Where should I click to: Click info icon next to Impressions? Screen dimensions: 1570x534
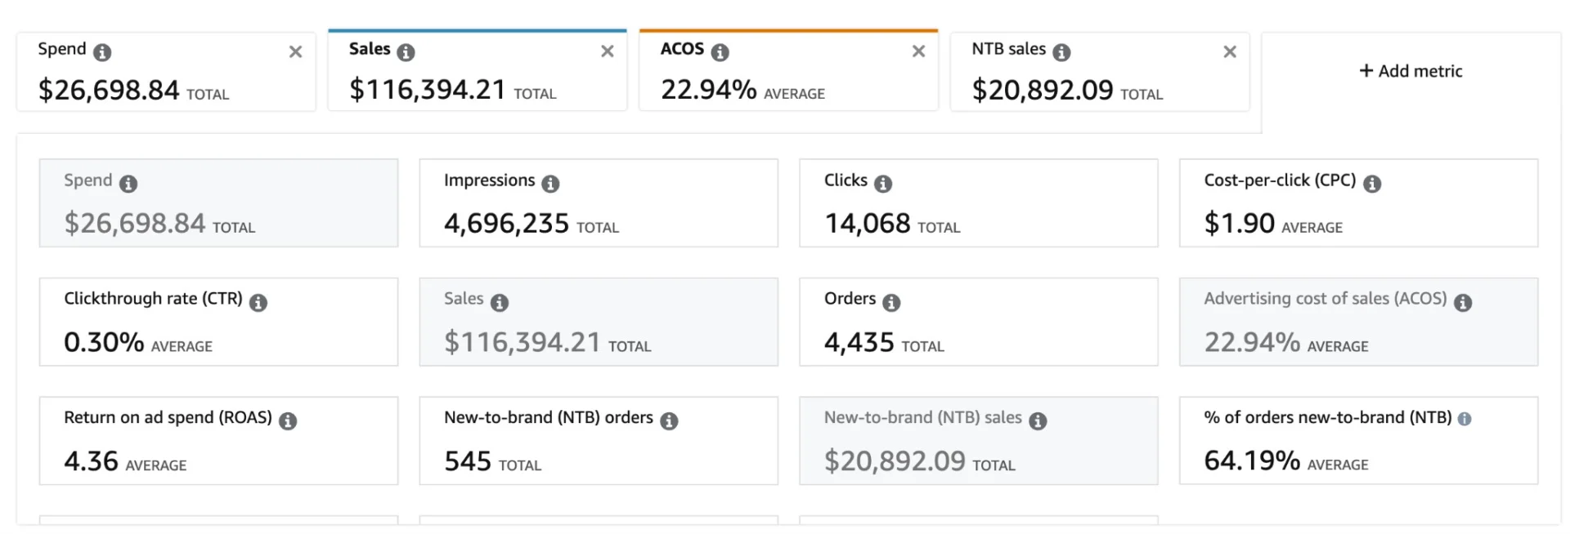pos(550,184)
